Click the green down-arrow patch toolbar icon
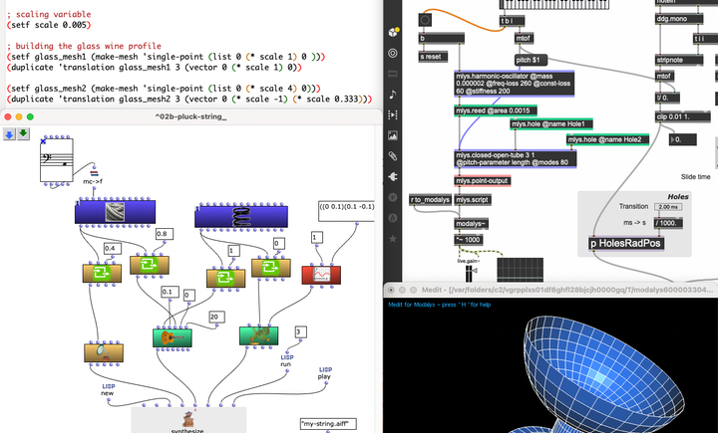The height and width of the screenshot is (433, 718). pyautogui.click(x=24, y=133)
